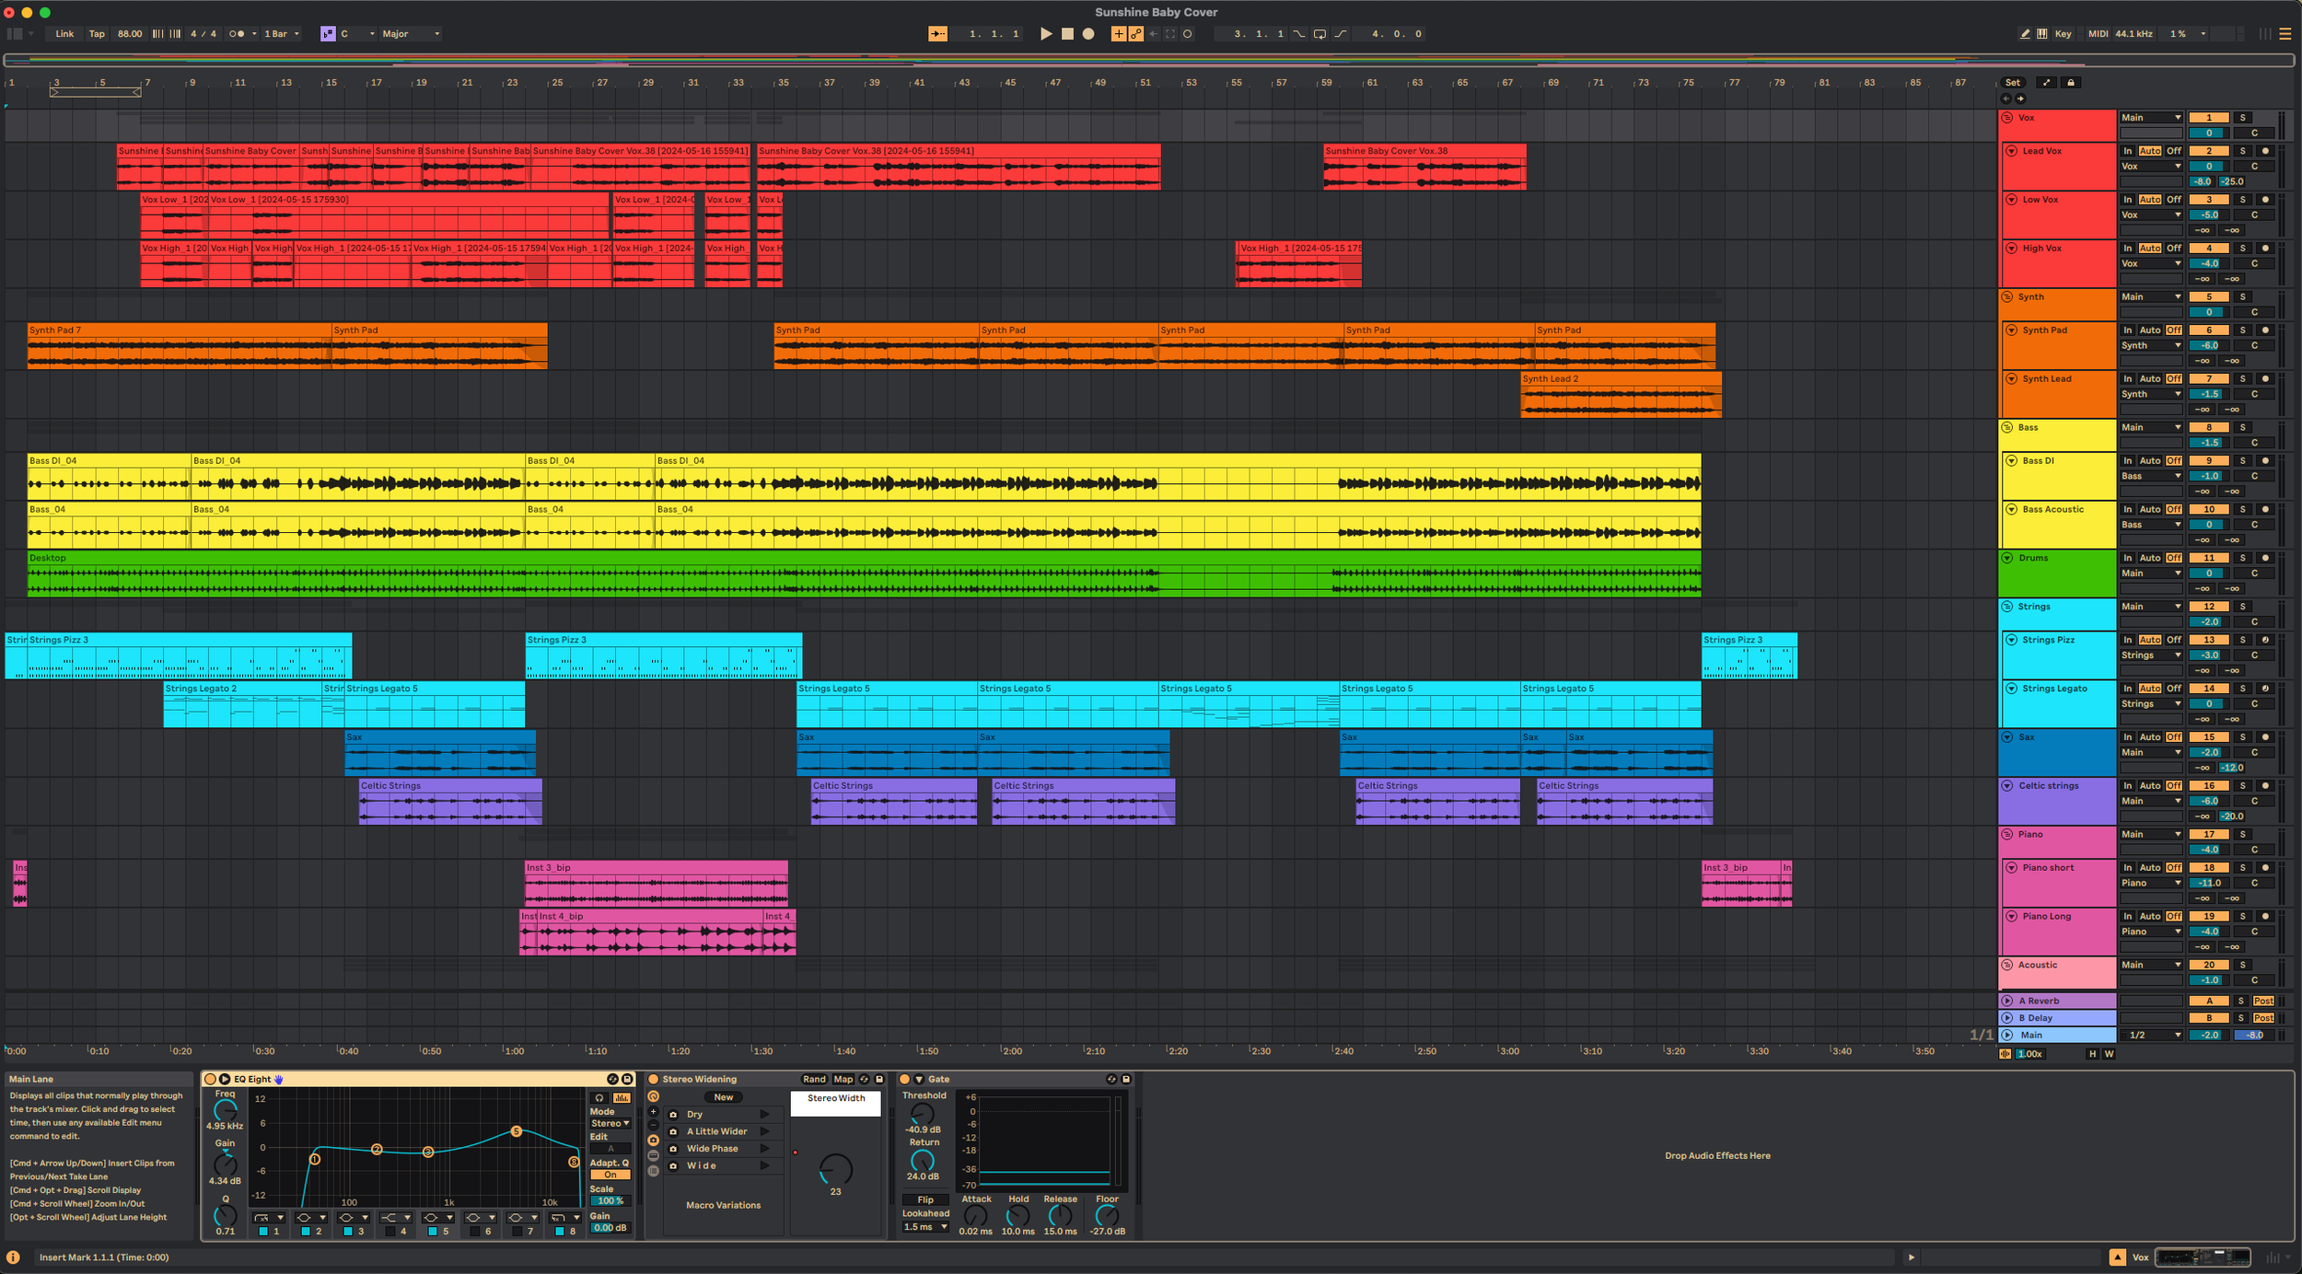Arm the Bass DI track for recording
Screen dimensions: 2302x1274
(2265, 461)
